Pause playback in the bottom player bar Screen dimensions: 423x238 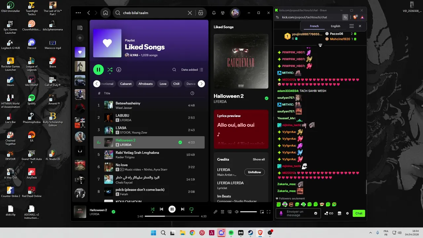pyautogui.click(x=172, y=209)
